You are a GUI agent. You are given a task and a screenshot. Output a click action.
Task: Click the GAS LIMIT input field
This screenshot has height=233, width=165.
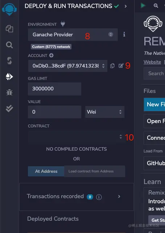click(54, 89)
